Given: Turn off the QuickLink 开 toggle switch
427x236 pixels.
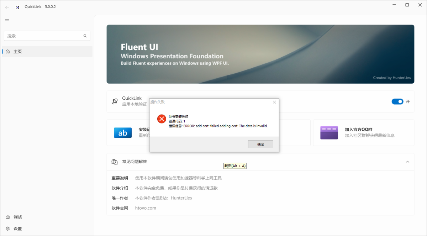Looking at the screenshot, I should tap(397, 101).
